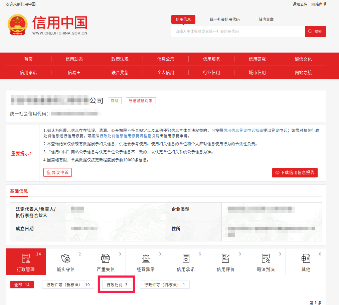Viewport: 339px width, 305px height.
Task: Open the 其他 category icon
Action: 306,258
